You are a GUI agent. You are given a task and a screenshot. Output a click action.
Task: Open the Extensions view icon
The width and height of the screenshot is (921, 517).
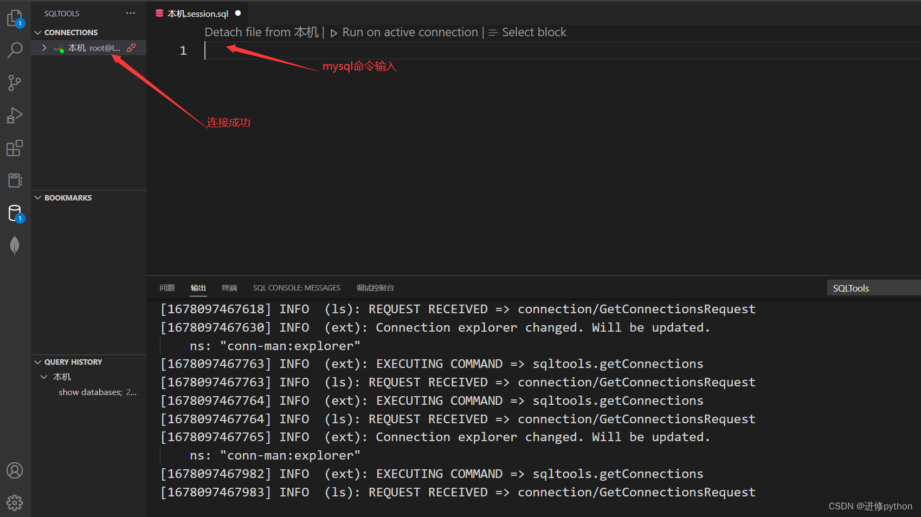coord(15,148)
